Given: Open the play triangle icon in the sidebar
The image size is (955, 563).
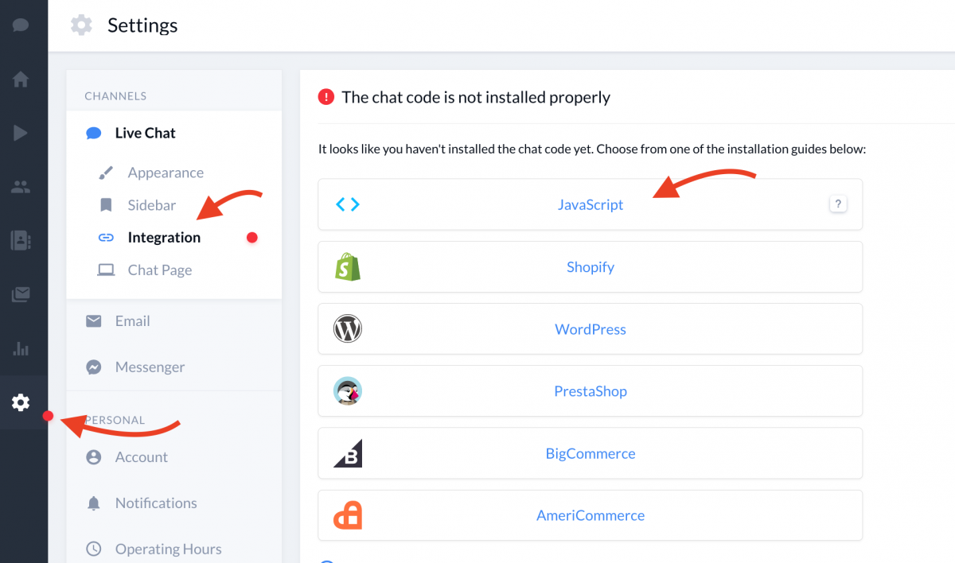Looking at the screenshot, I should point(21,133).
